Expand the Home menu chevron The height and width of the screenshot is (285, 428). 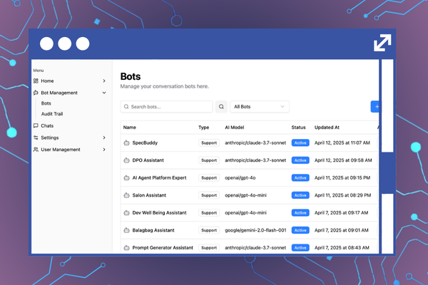(x=104, y=81)
